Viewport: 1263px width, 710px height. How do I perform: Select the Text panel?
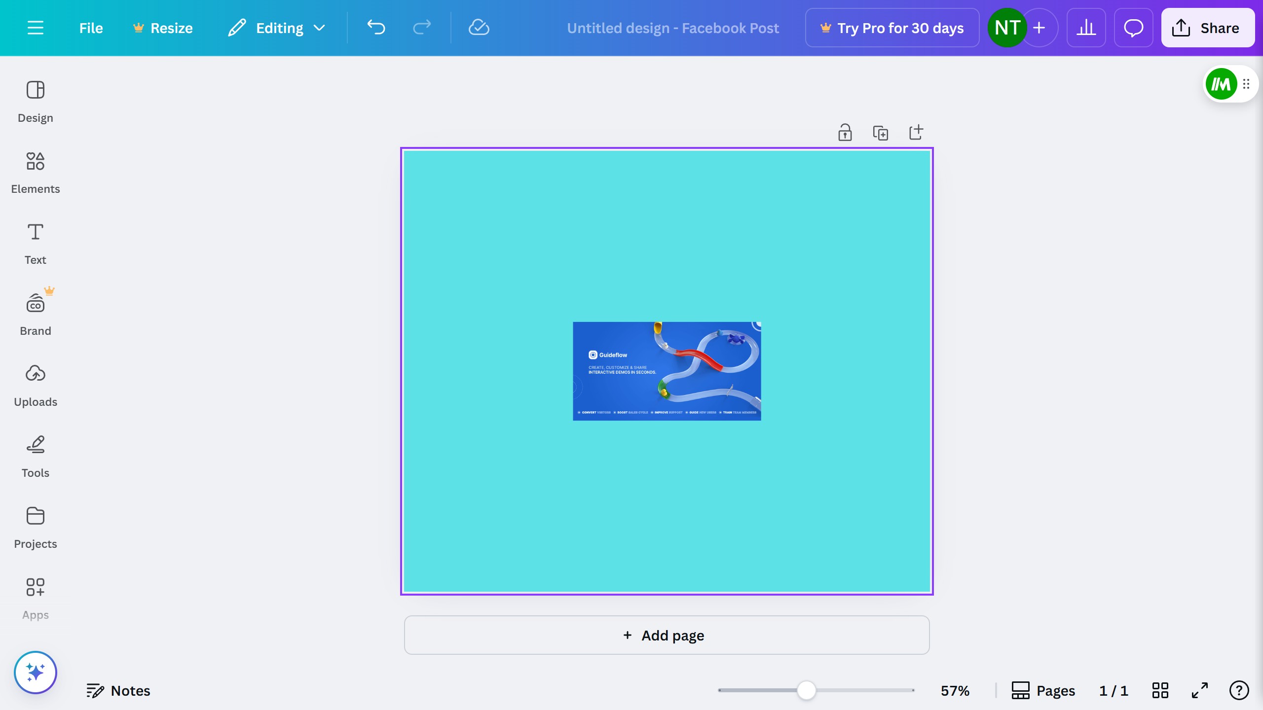(x=35, y=243)
